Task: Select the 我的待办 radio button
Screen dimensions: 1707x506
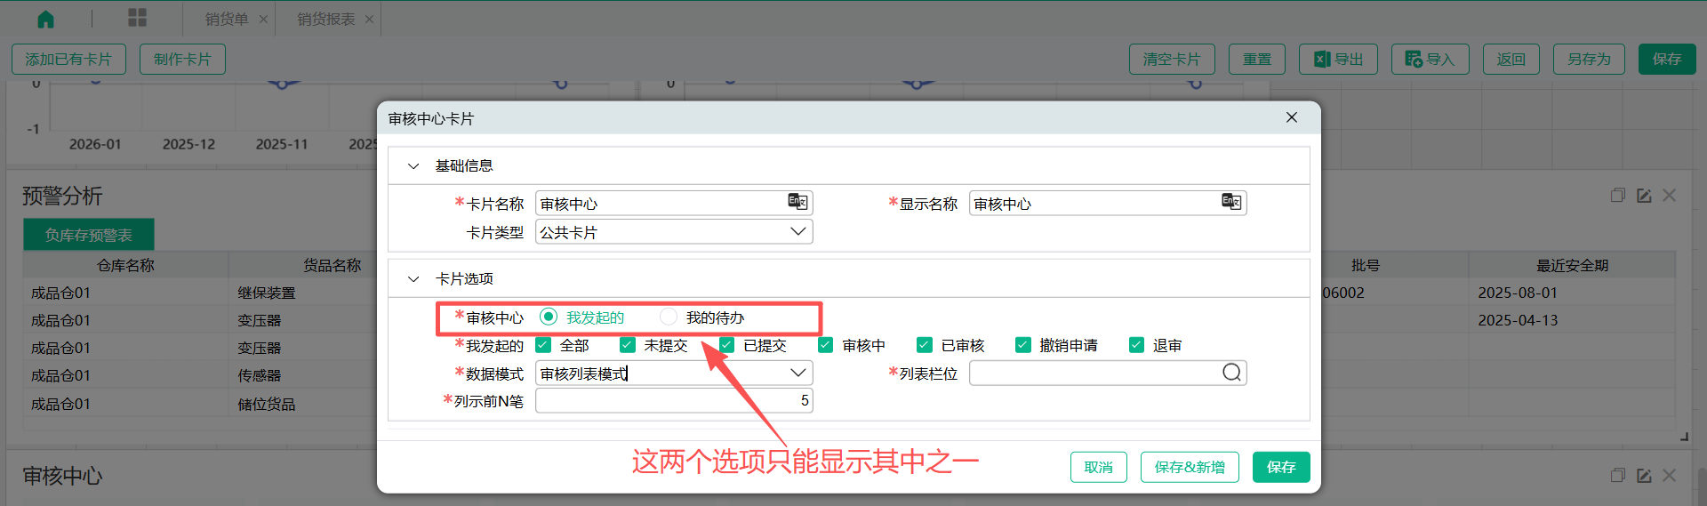Action: pyautogui.click(x=669, y=317)
